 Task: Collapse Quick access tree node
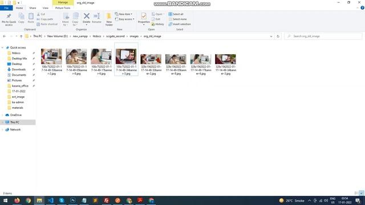click(2, 48)
